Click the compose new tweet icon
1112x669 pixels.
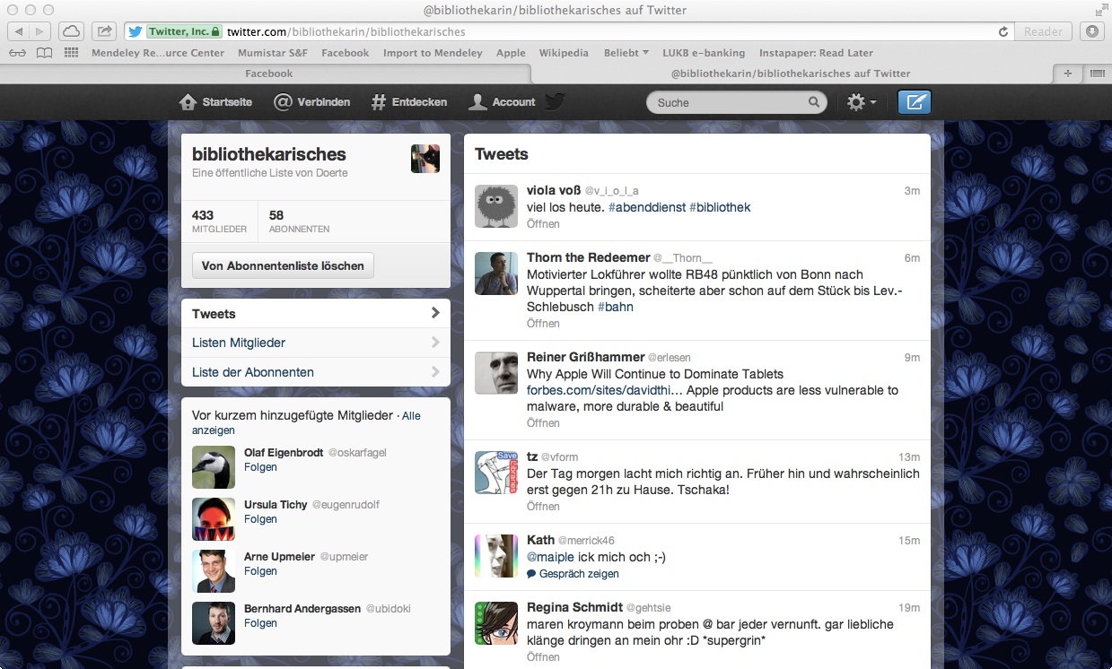tap(915, 102)
